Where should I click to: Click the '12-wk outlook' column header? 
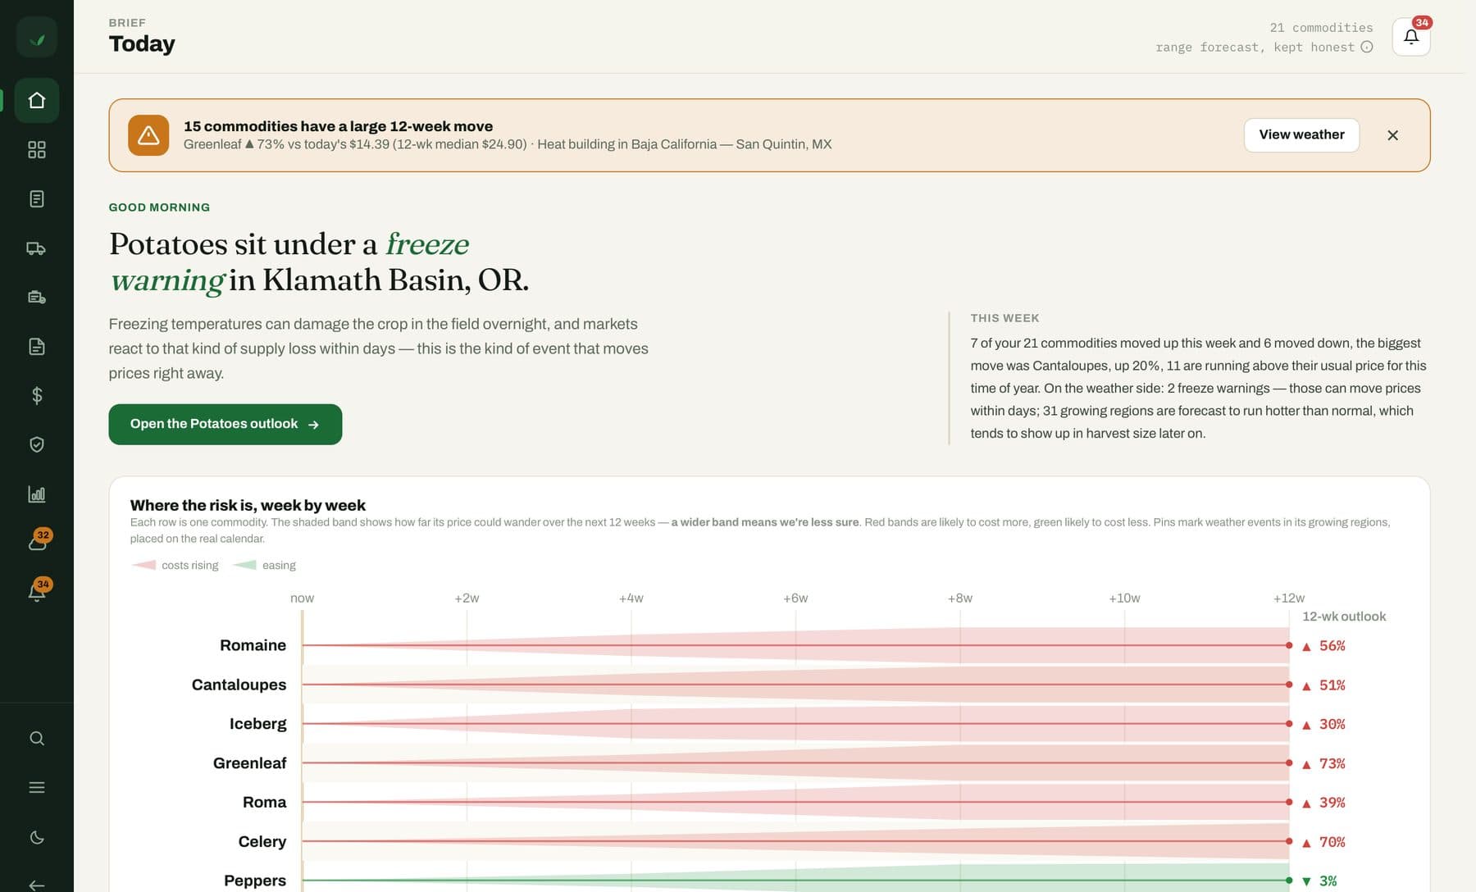pos(1344,617)
